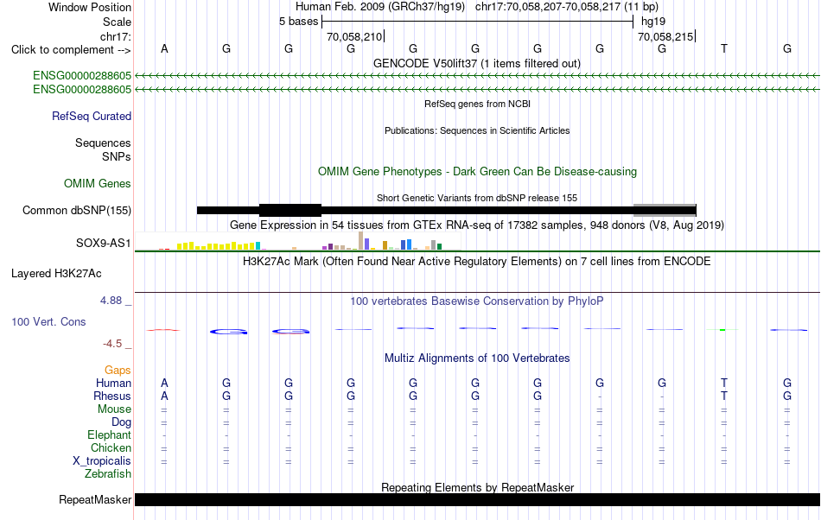This screenshot has height=520, width=821.
Task: Click the Mouse alignment row label
Action: (114, 409)
